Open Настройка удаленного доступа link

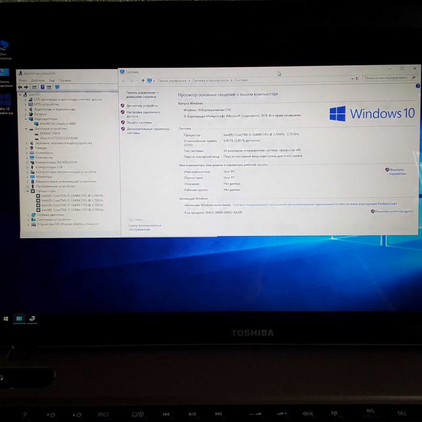[143, 114]
